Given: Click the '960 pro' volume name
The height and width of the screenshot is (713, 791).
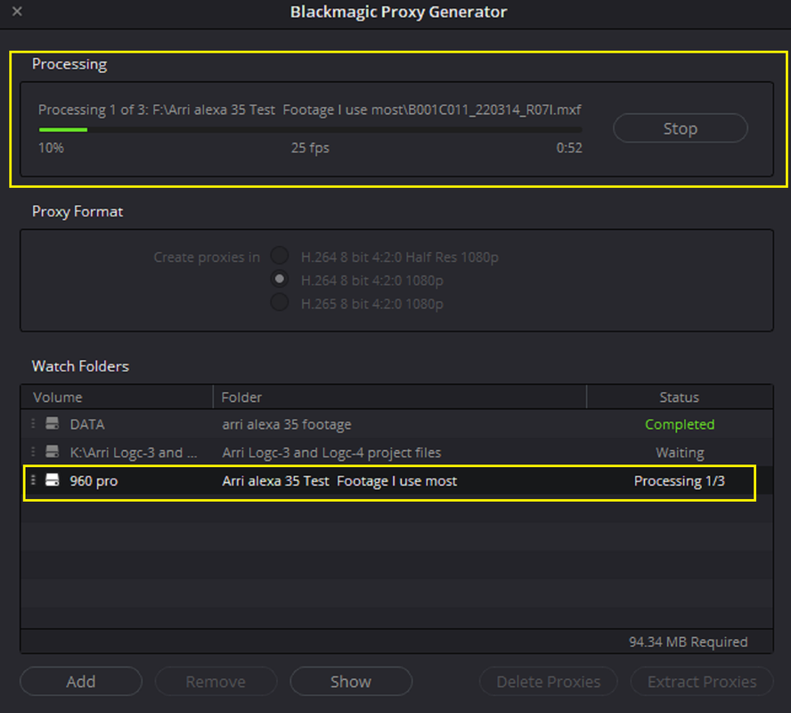Looking at the screenshot, I should (x=94, y=481).
